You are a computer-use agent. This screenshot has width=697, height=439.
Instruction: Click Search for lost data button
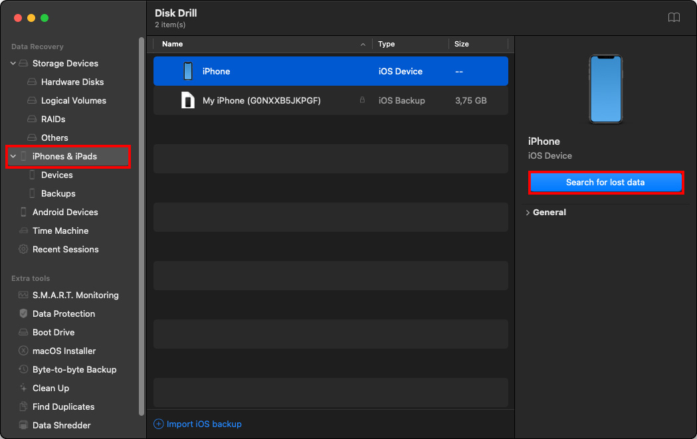coord(605,183)
